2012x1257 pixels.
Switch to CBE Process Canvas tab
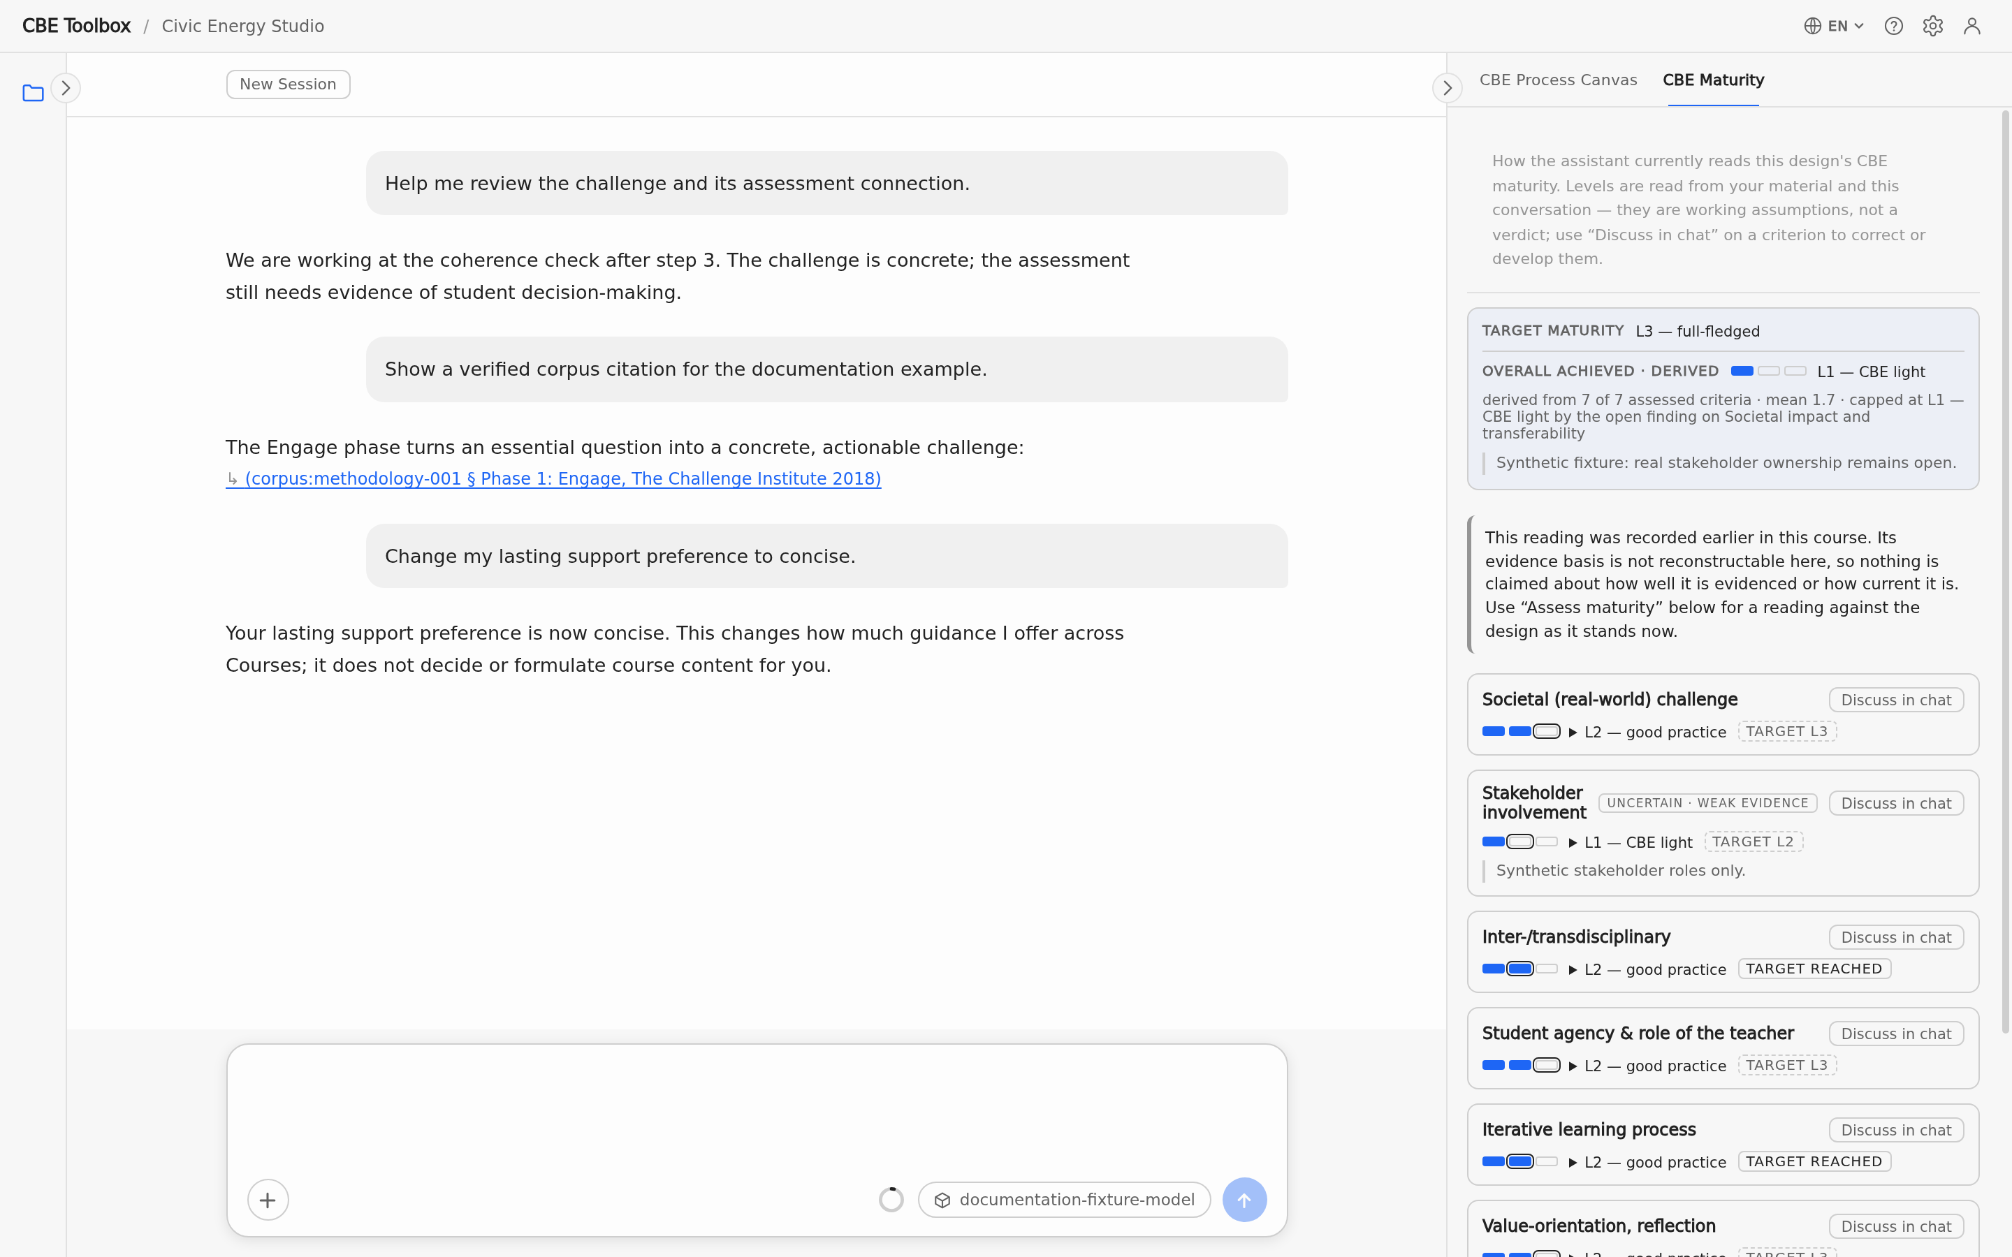pos(1558,80)
